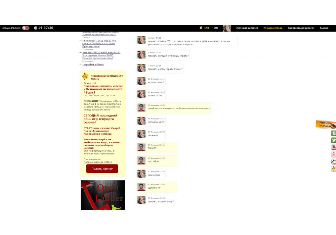Click the star logo beside Основной чемпионат 4Stars
Viewport: 336px width, 235px height.
[x=85, y=77]
